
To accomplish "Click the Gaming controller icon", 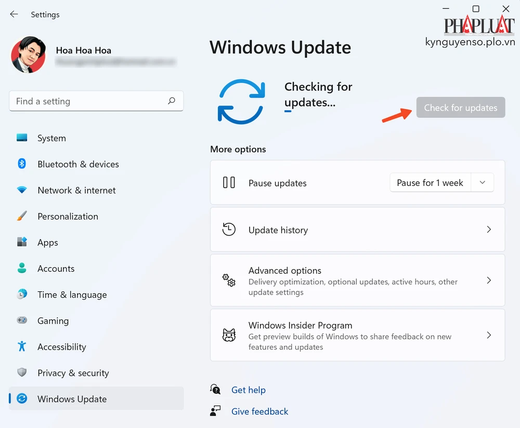I will (22, 320).
